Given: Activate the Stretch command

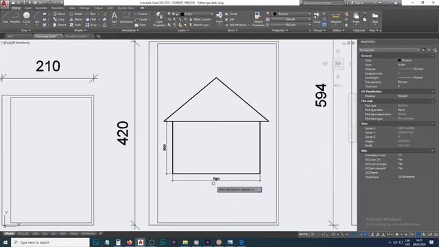Looking at the screenshot, I should [60, 25].
